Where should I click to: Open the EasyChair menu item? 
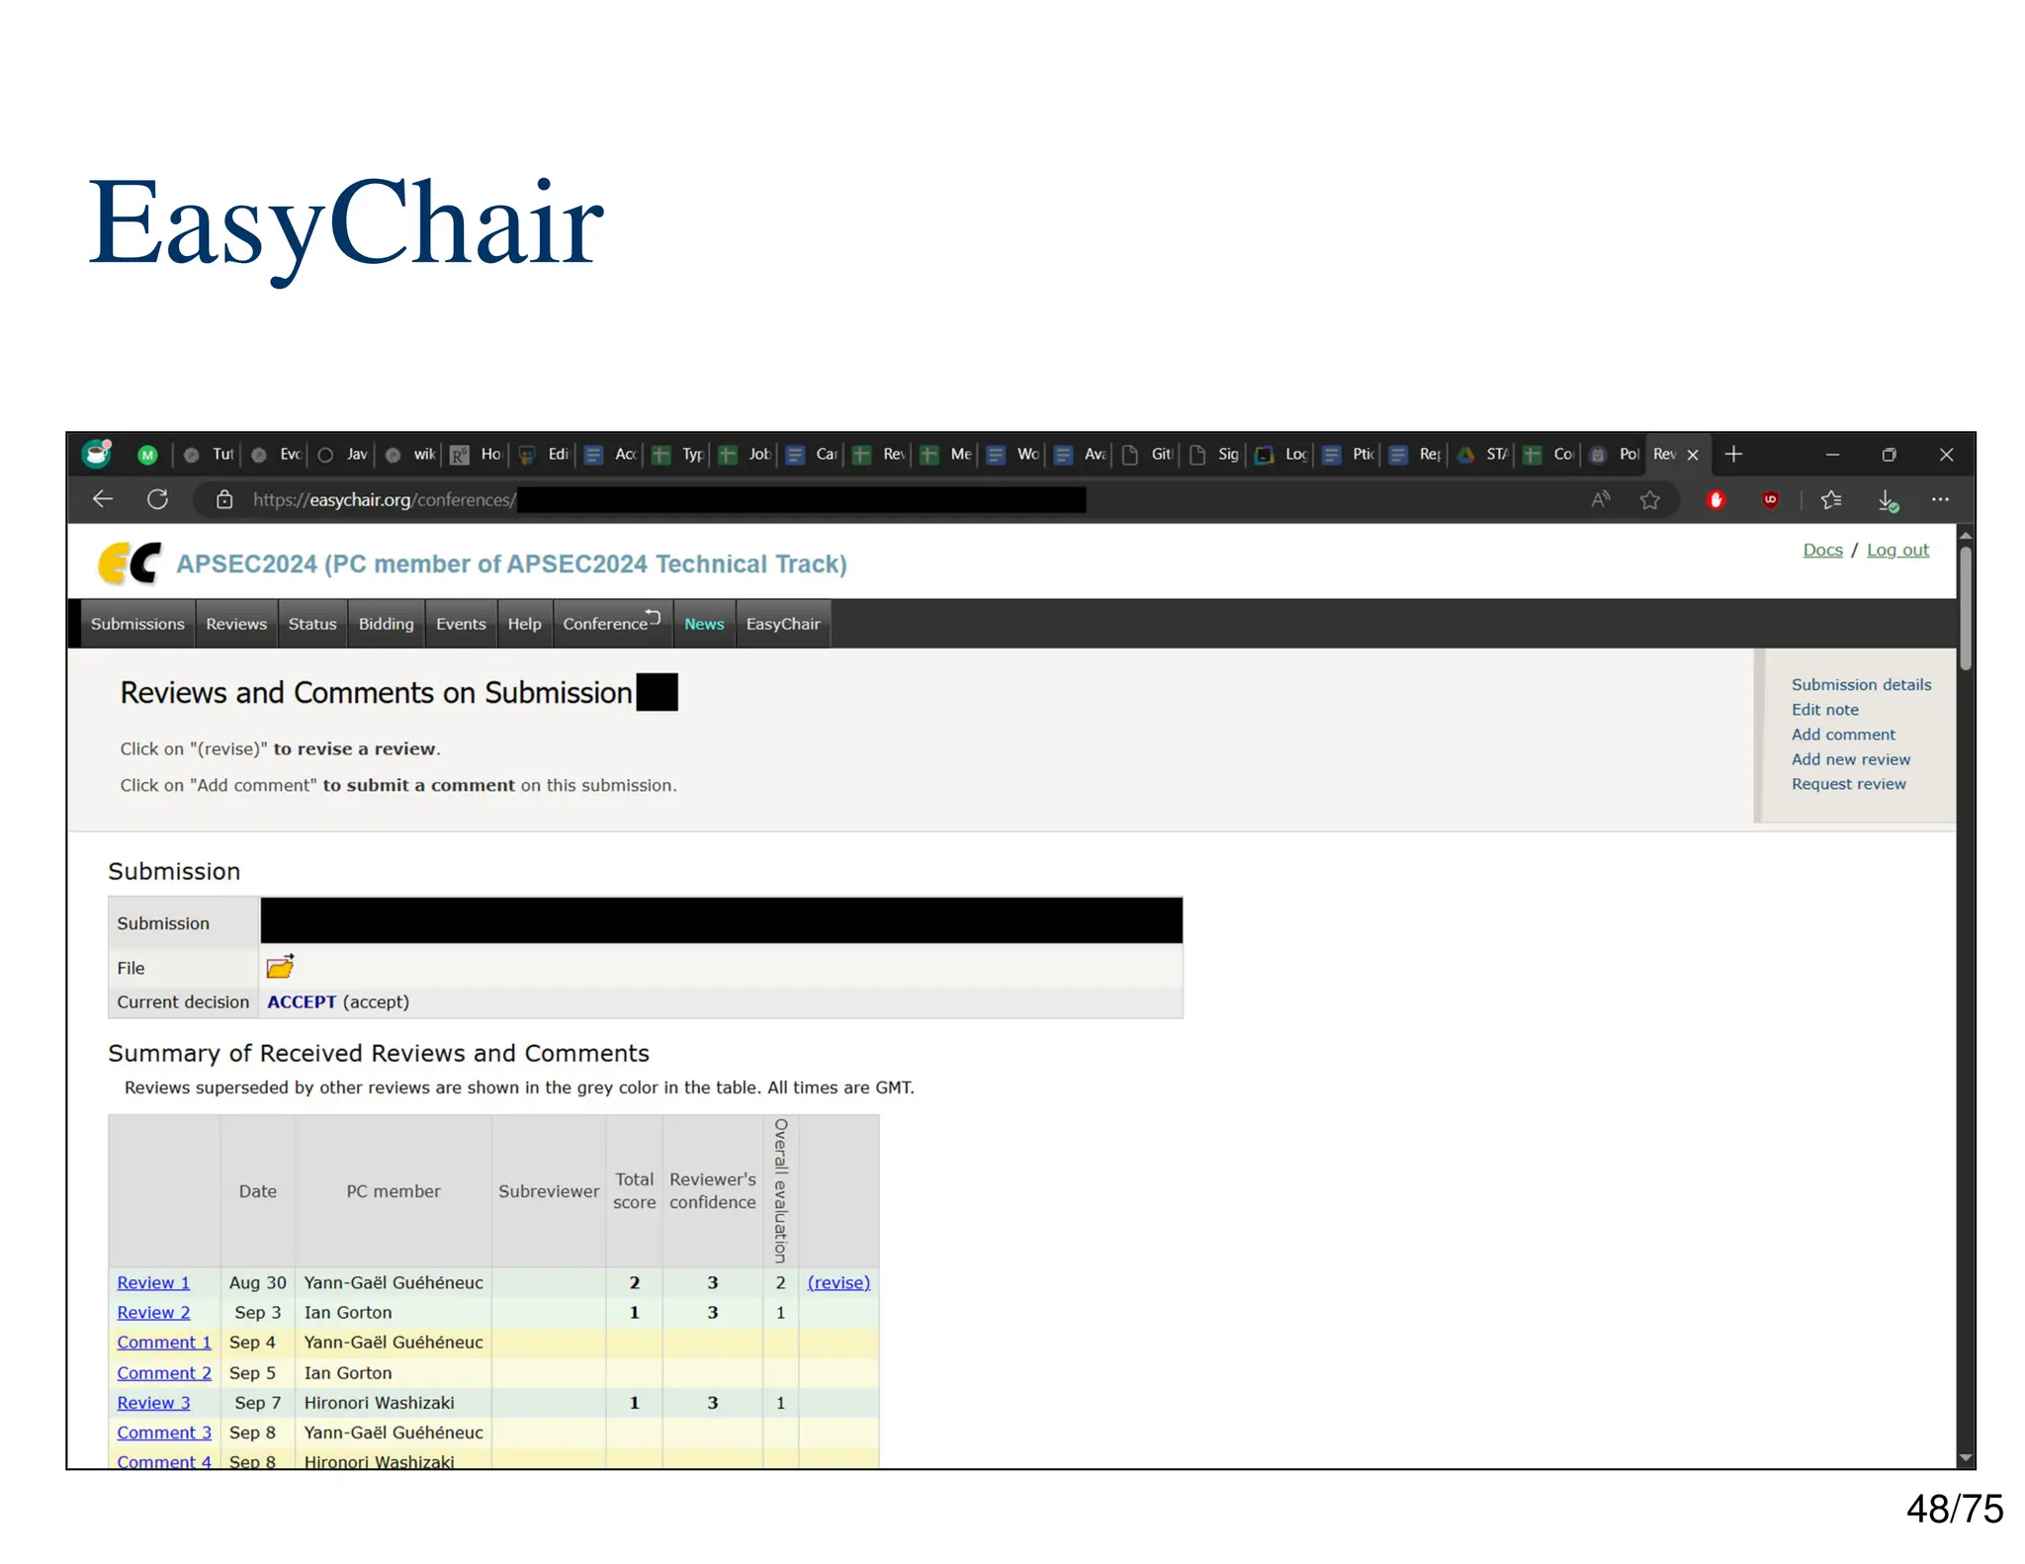783,624
